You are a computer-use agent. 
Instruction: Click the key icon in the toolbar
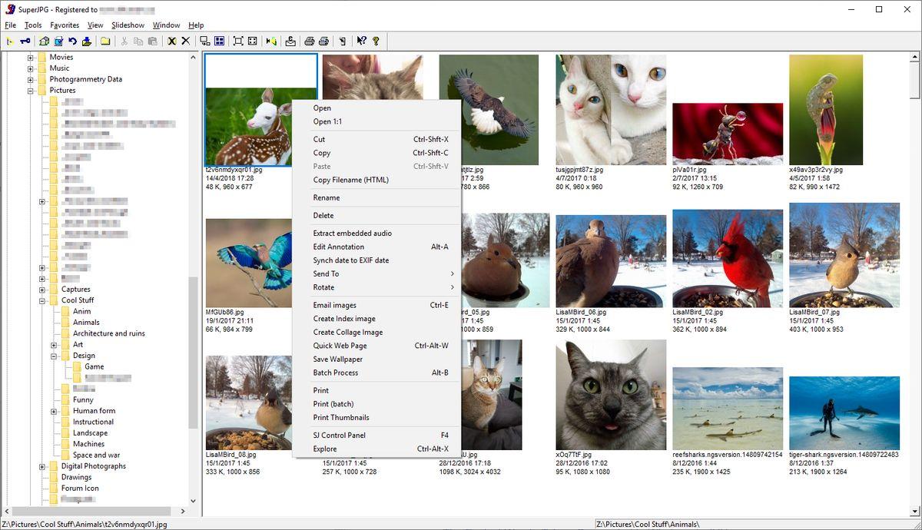click(25, 41)
